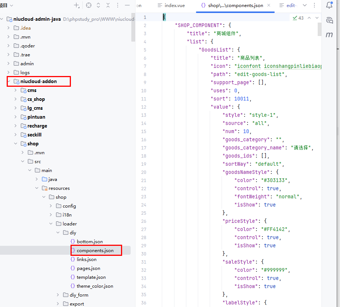Viewport: 340px width, 307px height.
Task: Hide the project tool window
Action: (127, 5)
